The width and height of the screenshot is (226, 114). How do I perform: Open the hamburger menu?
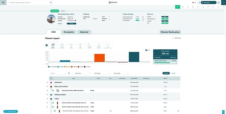point(3,2)
